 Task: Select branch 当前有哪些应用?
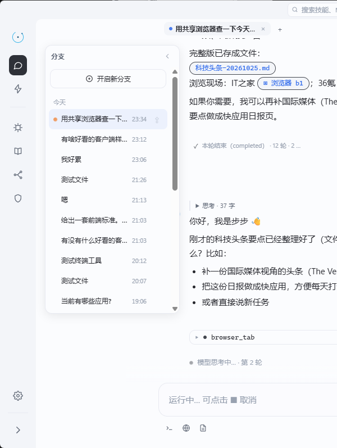coord(108,301)
